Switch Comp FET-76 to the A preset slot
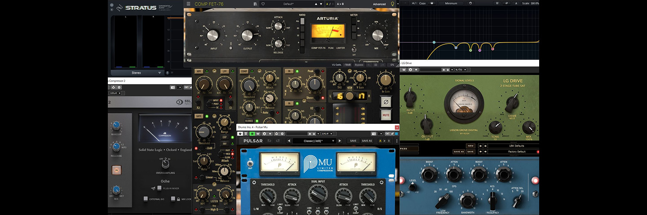This screenshot has width=647, height=215. click(x=327, y=4)
